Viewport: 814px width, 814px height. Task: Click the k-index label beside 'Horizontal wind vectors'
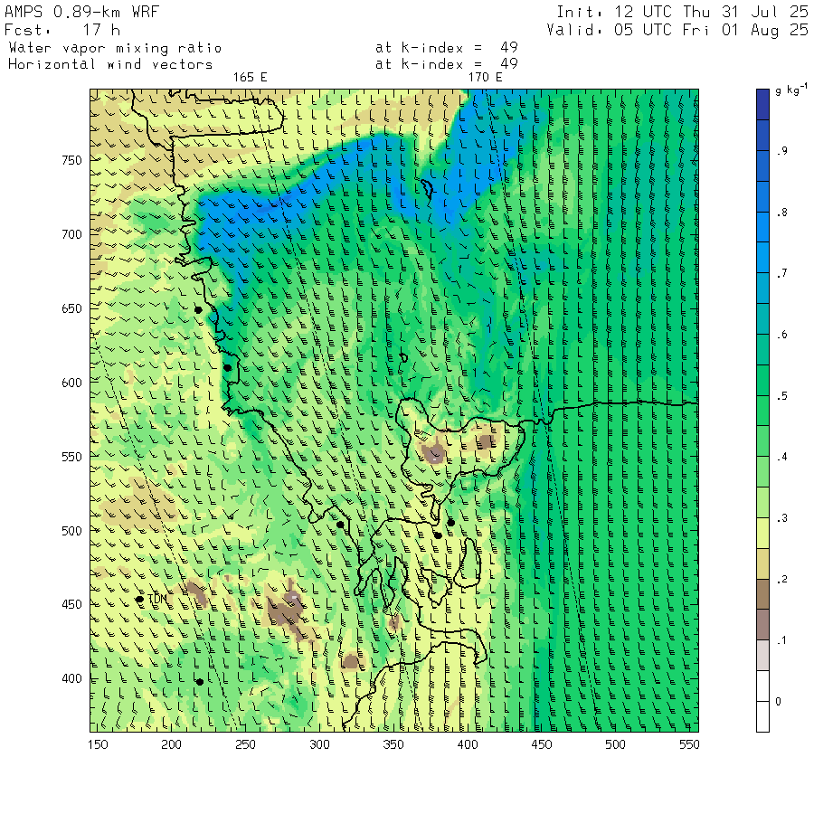pos(447,64)
